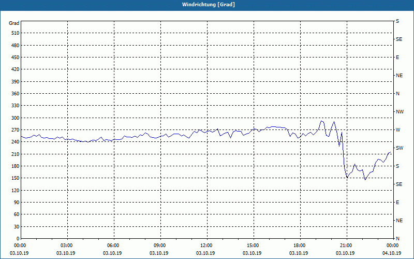414x259 pixels.
Task: Select the 240 y-axis value
Action: click(15, 141)
